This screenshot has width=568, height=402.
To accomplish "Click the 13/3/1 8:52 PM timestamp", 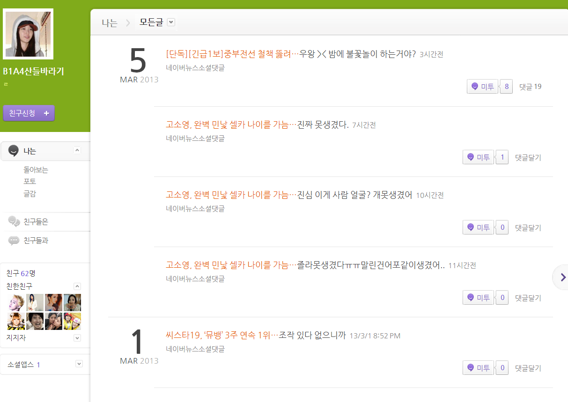I will [375, 336].
